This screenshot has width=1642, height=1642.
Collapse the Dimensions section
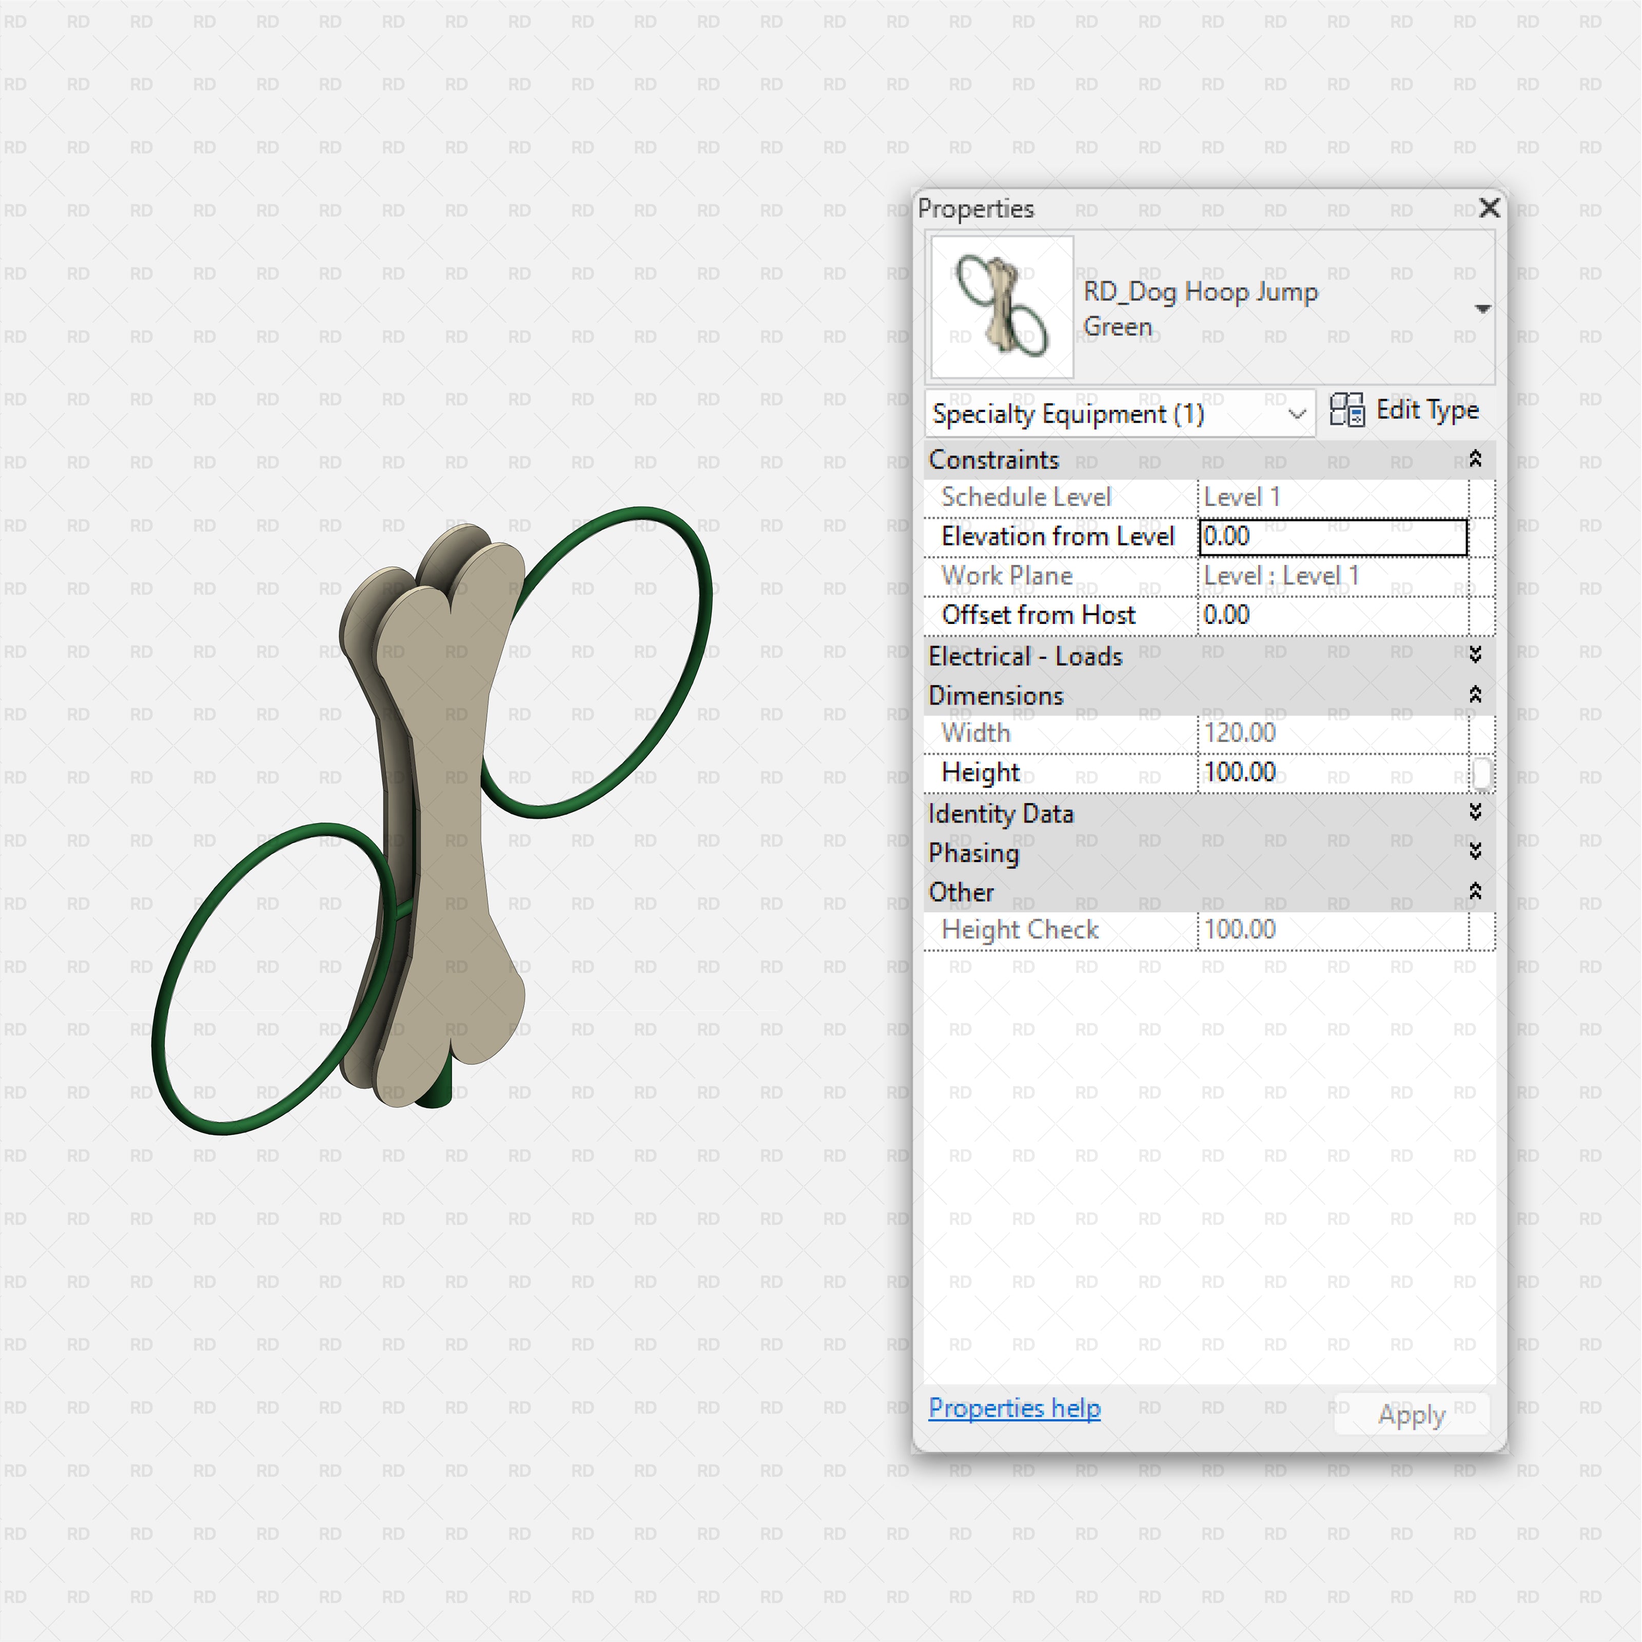click(1476, 694)
